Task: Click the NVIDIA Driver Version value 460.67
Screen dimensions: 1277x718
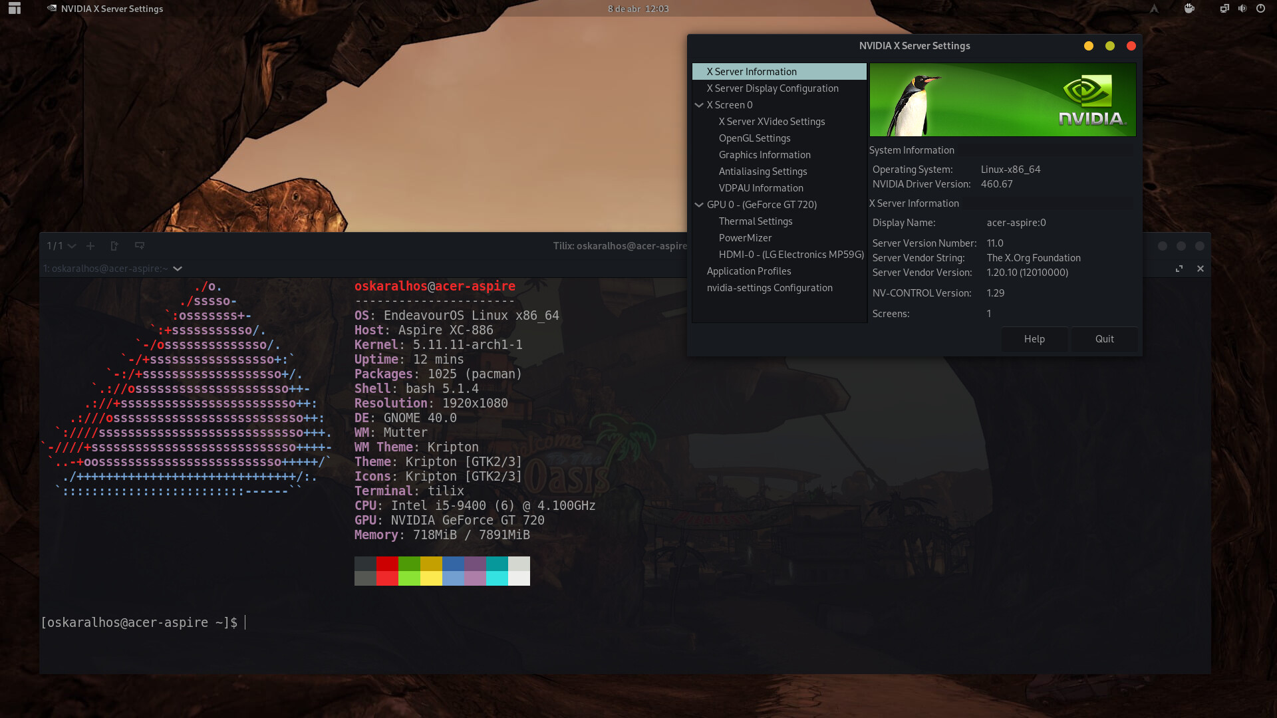Action: (x=996, y=184)
